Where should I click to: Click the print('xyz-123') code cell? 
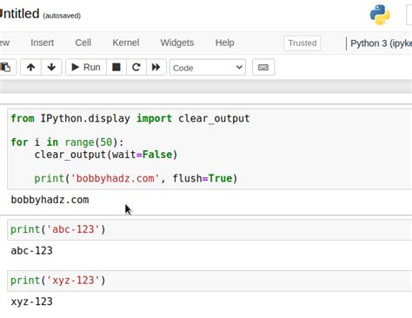(x=209, y=281)
